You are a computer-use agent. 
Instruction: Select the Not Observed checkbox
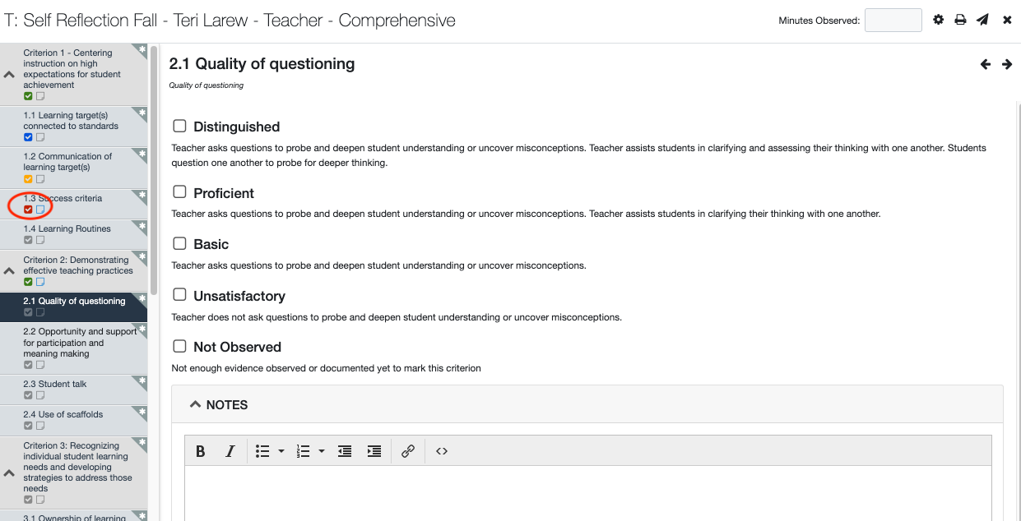pos(179,346)
